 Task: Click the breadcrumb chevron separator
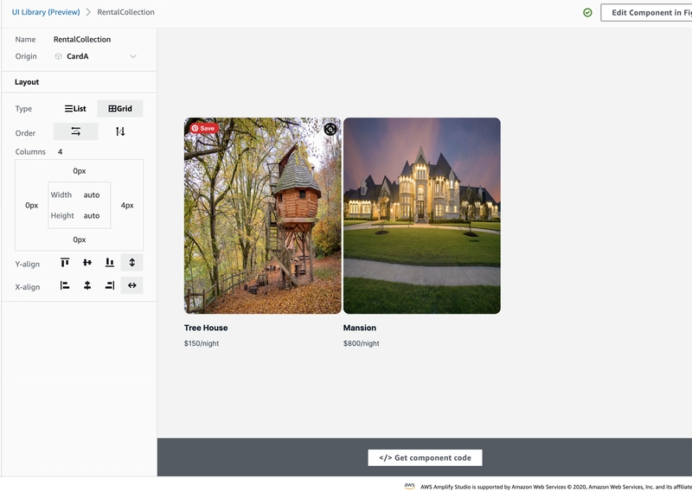(88, 12)
